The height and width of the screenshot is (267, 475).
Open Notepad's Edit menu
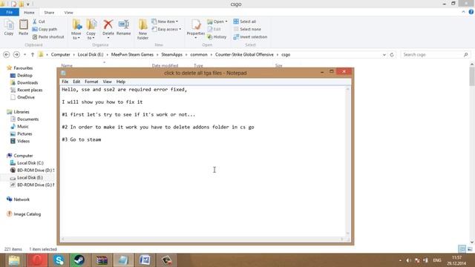[x=76, y=82]
